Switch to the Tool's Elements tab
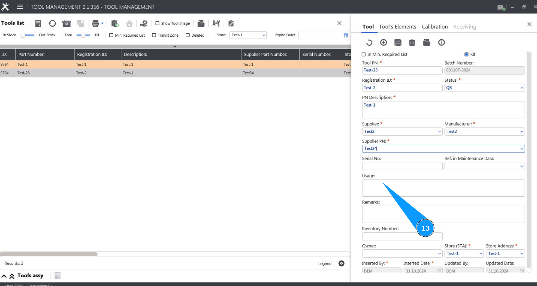537x286 pixels. [x=397, y=27]
